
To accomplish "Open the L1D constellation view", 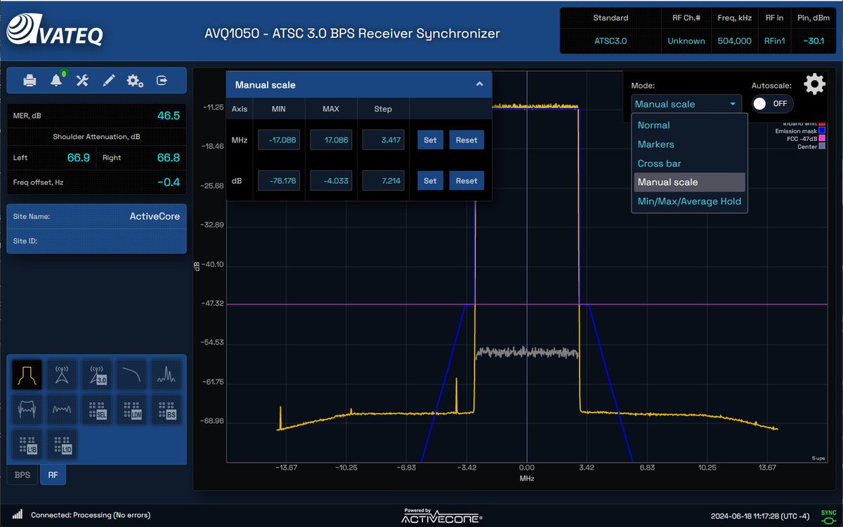I will pyautogui.click(x=62, y=443).
